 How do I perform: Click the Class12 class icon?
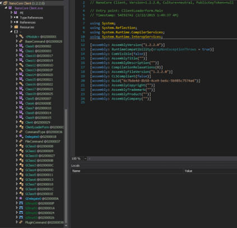click(21, 65)
